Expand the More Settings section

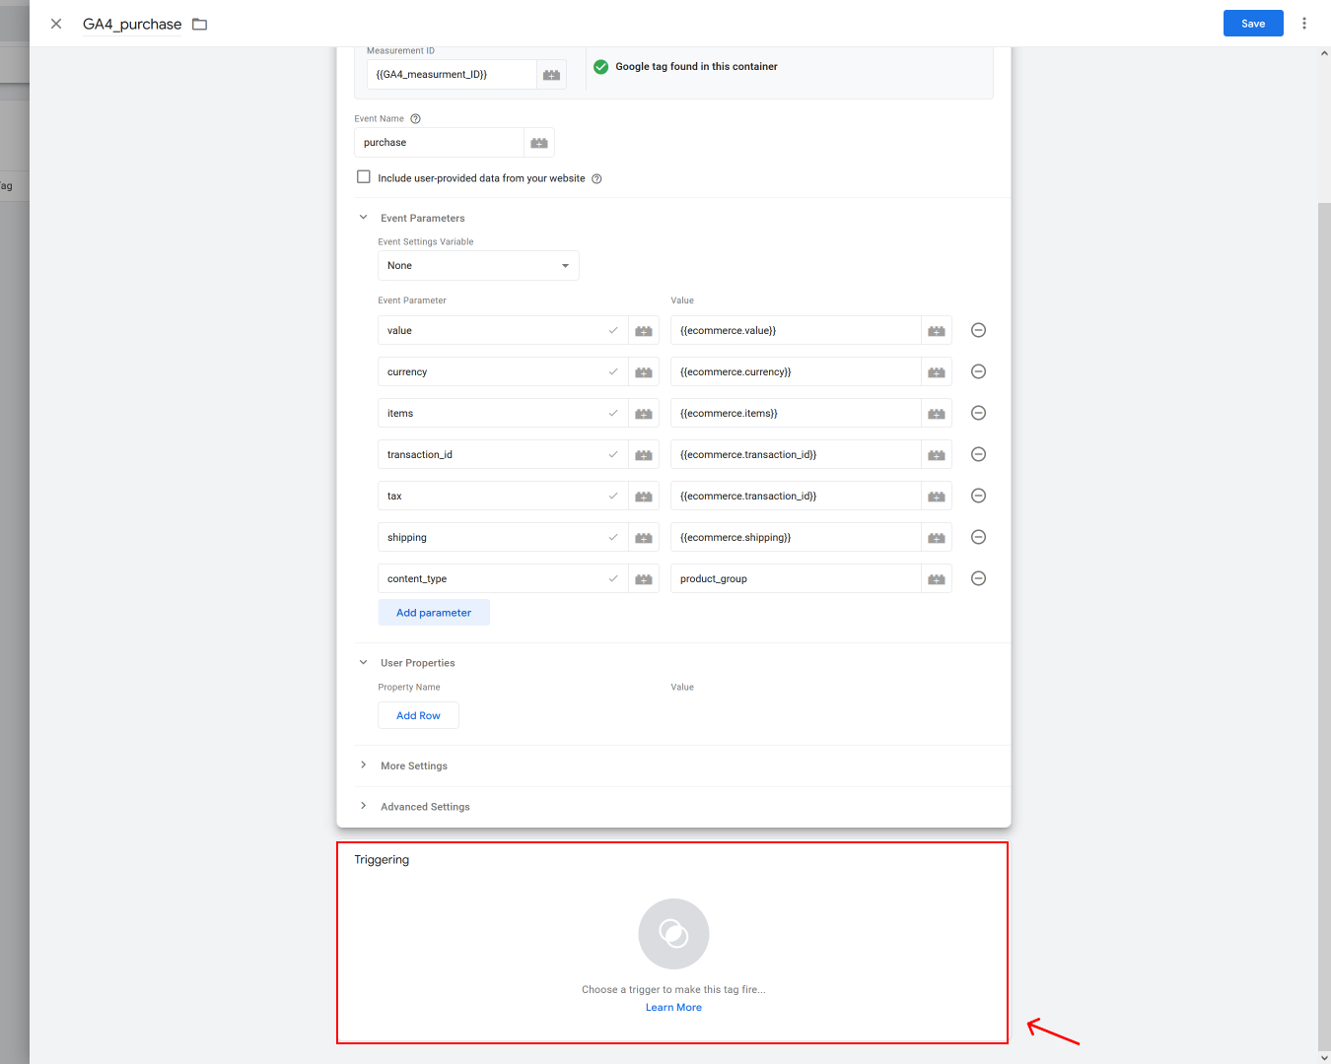click(363, 765)
